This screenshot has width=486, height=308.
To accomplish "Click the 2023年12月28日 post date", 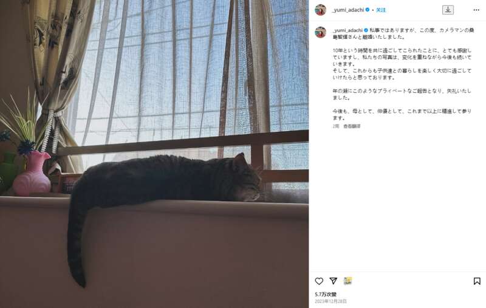I will click(330, 301).
